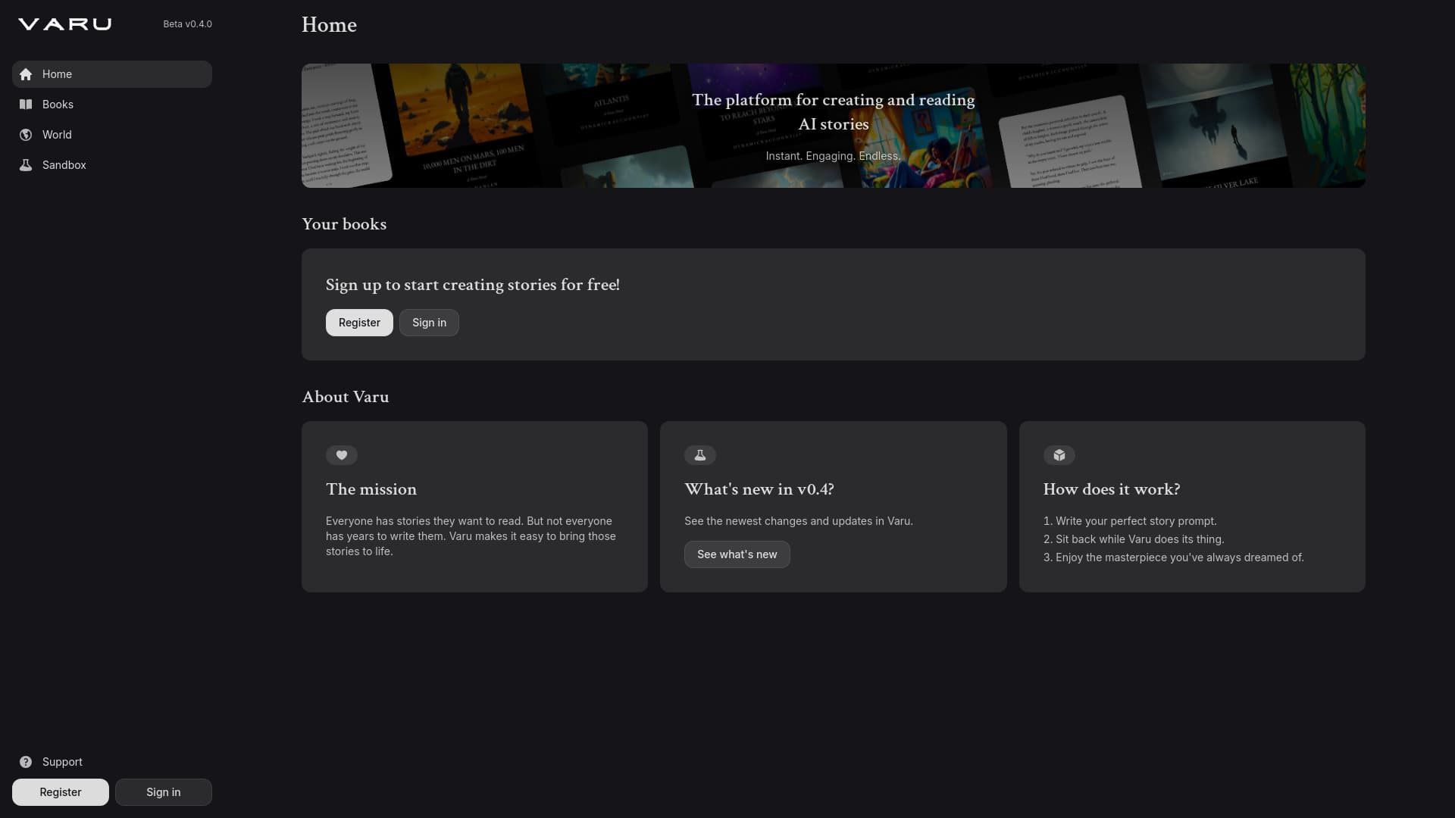Viewport: 1455px width, 818px height.
Task: Click the Books open-book icon
Action: pyautogui.click(x=26, y=105)
